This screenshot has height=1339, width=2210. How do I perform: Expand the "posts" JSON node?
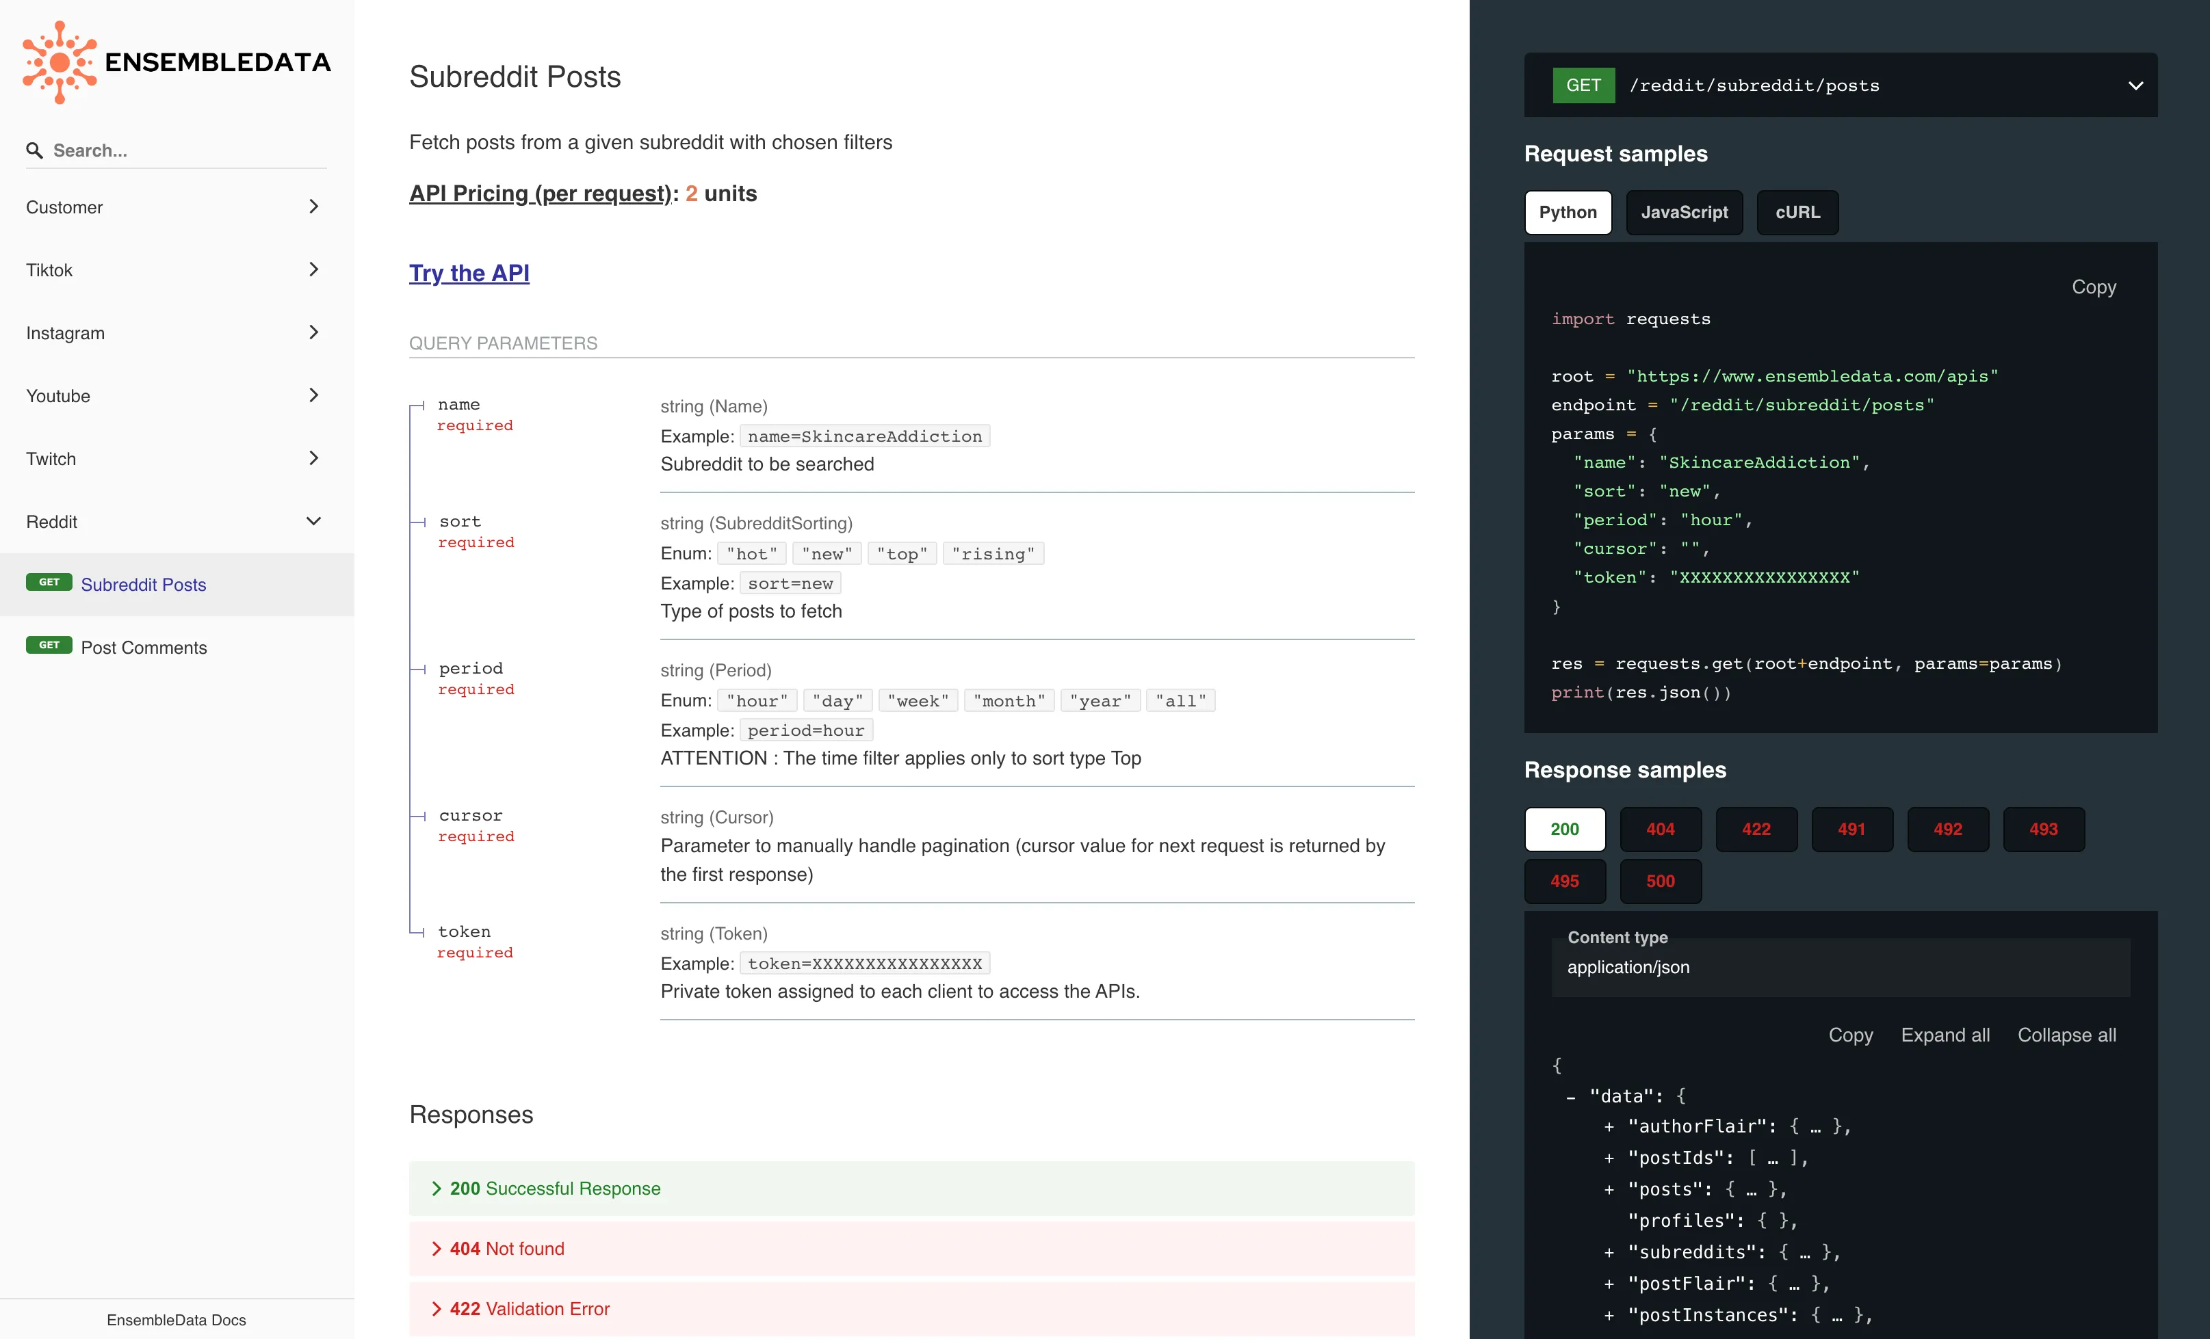click(x=1609, y=1189)
